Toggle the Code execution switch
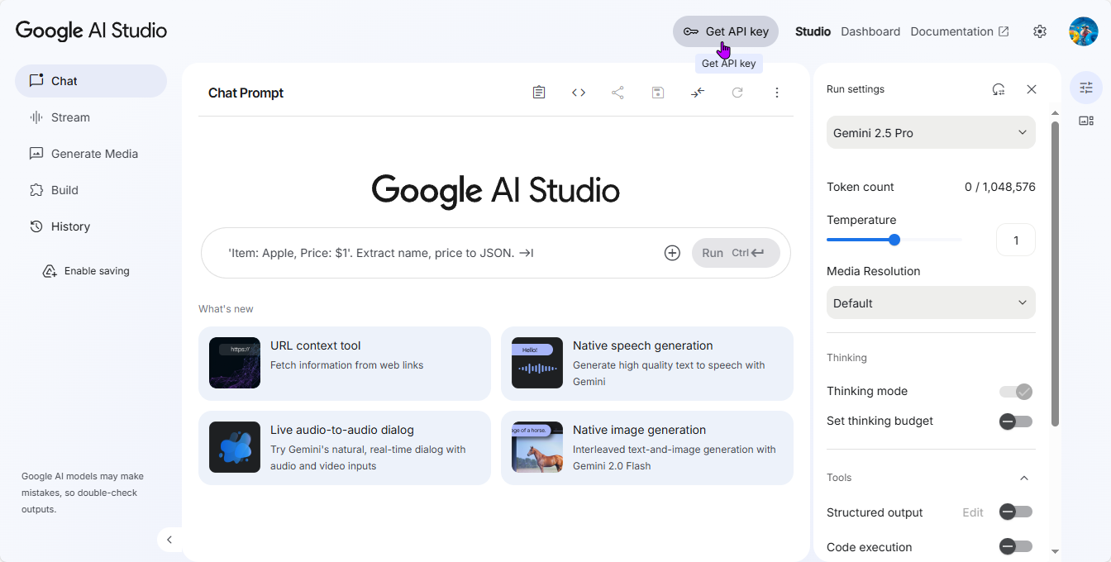 pos(1016,546)
